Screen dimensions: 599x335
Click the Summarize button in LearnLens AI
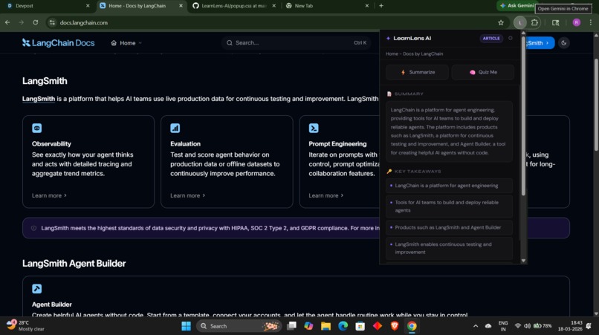pos(417,72)
